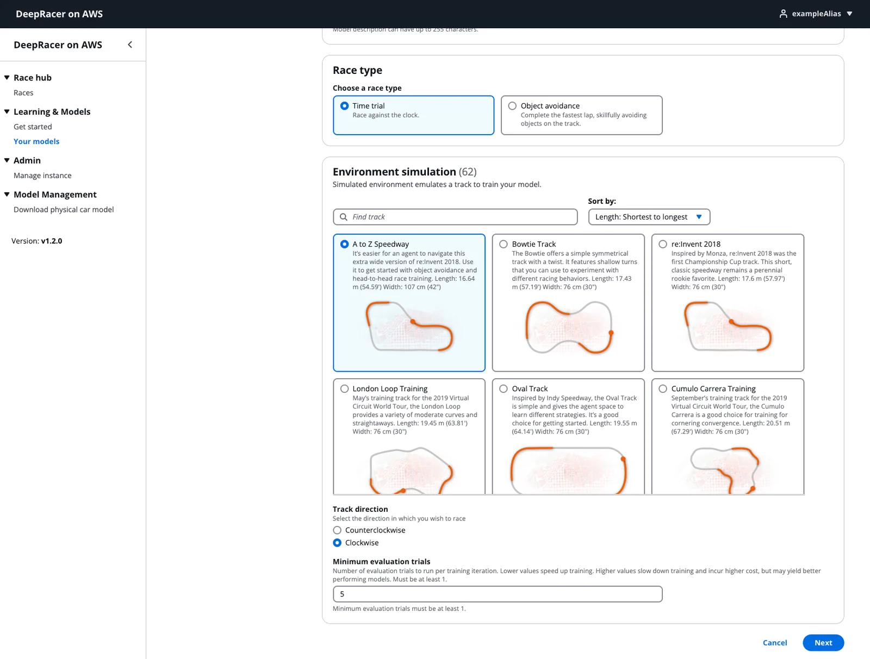Image resolution: width=870 pixels, height=659 pixels.
Task: Collapse the Admin section triangle
Action: (x=7, y=160)
